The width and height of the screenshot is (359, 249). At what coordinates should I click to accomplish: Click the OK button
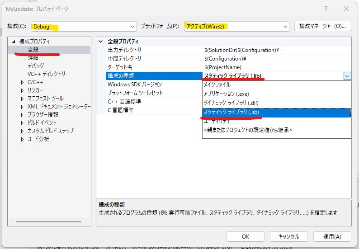[246, 236]
